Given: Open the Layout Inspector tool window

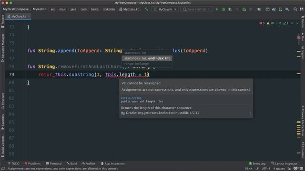Looking at the screenshot, I should tap(284, 163).
